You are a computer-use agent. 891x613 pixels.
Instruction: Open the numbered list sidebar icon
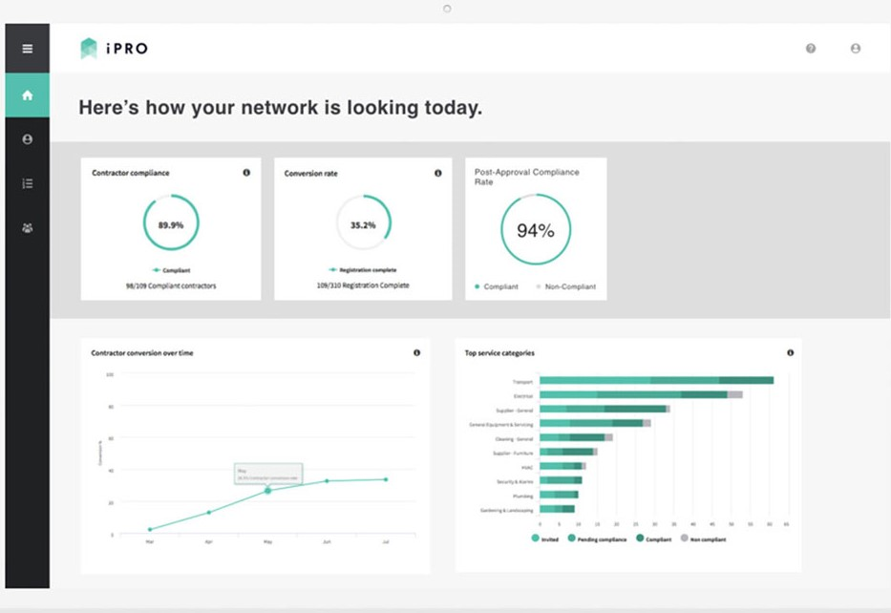coord(27,183)
